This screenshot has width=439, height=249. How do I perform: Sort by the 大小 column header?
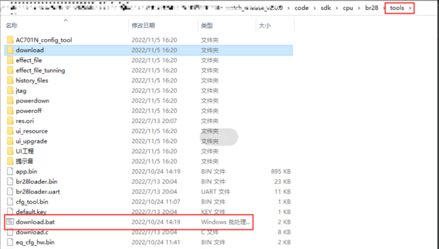click(x=264, y=25)
